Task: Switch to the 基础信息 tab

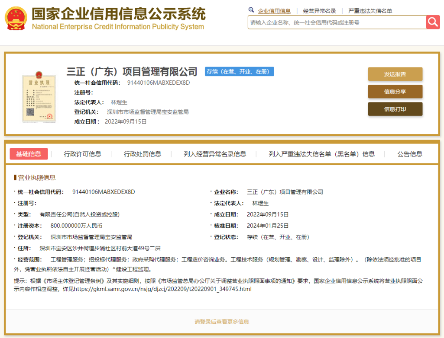Action: 29,154
